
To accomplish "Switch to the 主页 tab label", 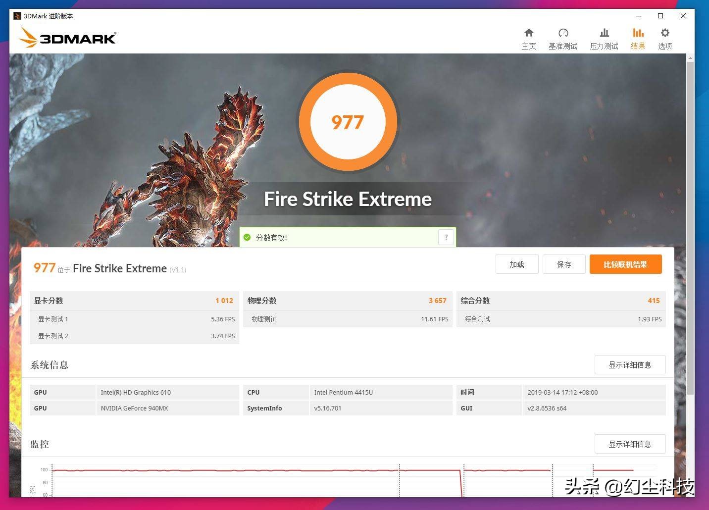I will pyautogui.click(x=529, y=46).
